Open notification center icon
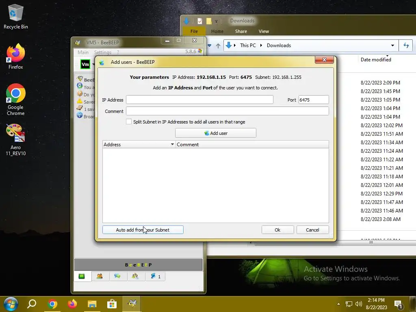The width and height of the screenshot is (416, 312). (x=399, y=305)
